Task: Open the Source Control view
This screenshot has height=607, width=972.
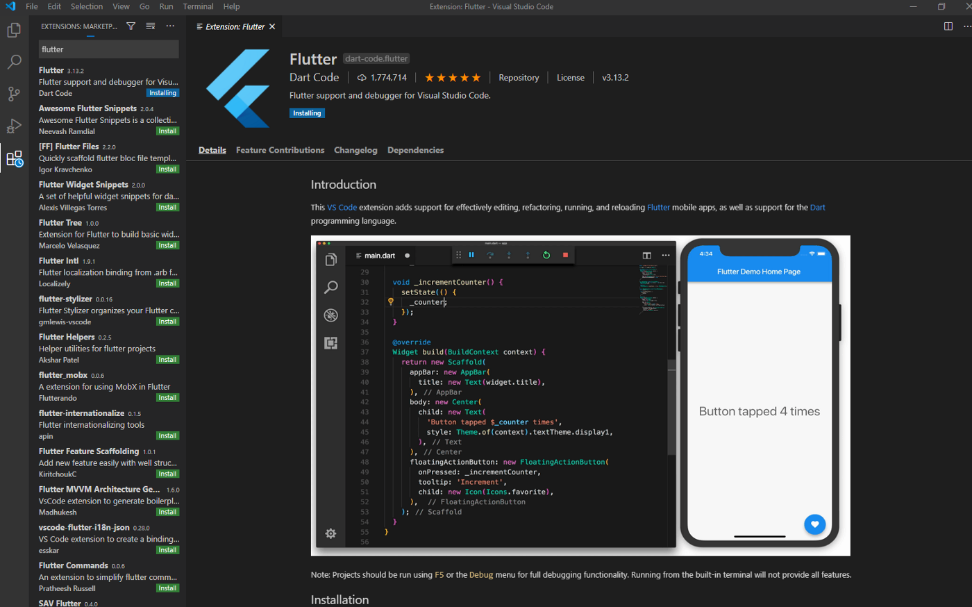Action: (x=14, y=94)
